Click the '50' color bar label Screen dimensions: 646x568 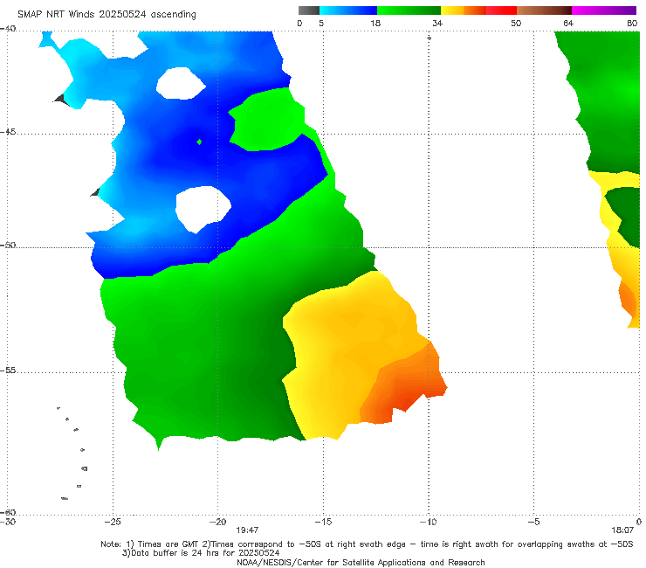[x=516, y=23]
